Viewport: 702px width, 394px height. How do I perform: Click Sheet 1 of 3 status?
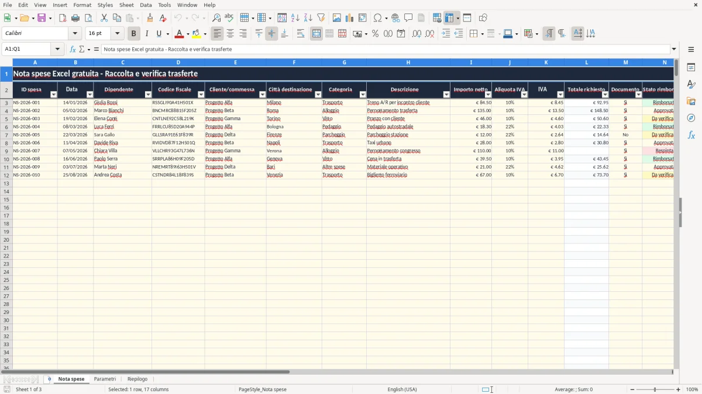pos(29,389)
